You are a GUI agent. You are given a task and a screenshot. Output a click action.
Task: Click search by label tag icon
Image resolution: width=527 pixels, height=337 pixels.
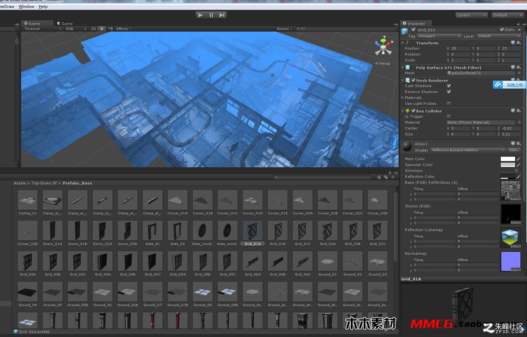coord(386,177)
